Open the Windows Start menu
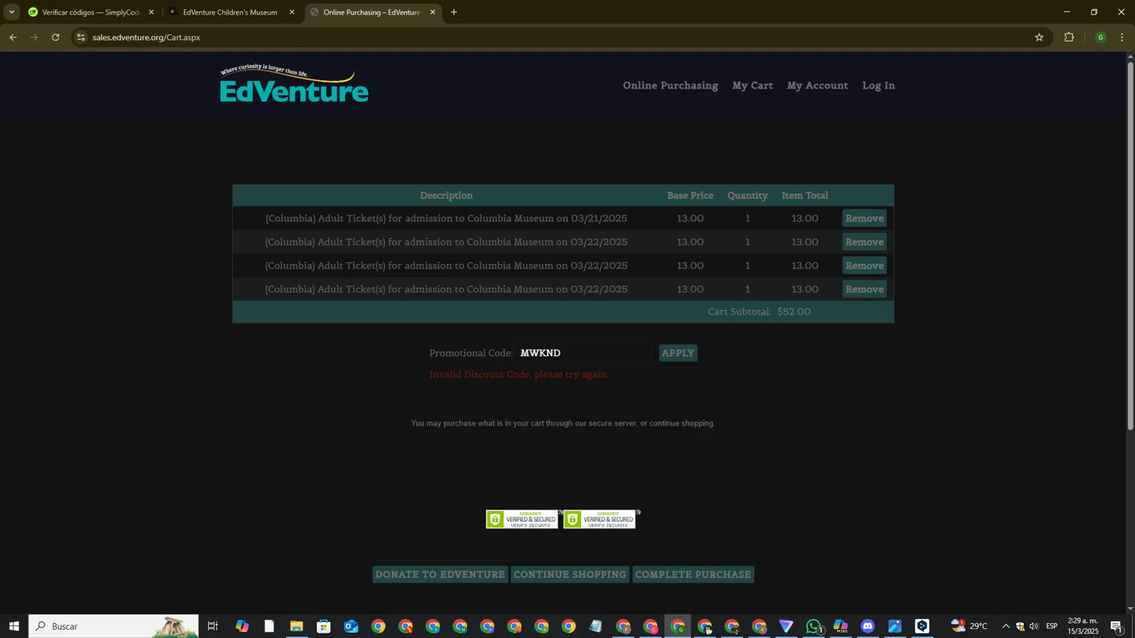This screenshot has width=1135, height=638. coord(14,626)
